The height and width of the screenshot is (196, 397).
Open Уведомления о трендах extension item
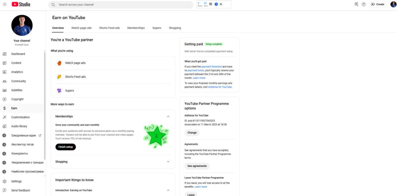23,162
